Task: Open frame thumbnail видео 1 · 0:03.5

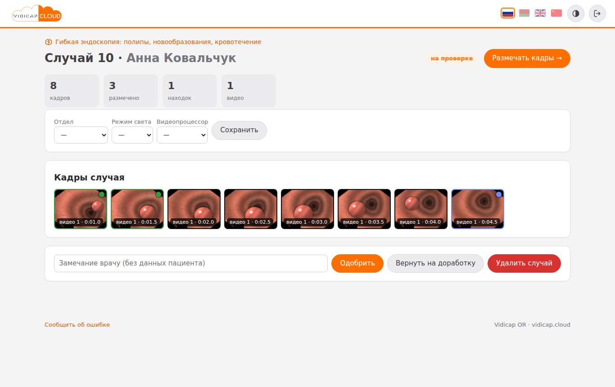Action: (x=364, y=209)
